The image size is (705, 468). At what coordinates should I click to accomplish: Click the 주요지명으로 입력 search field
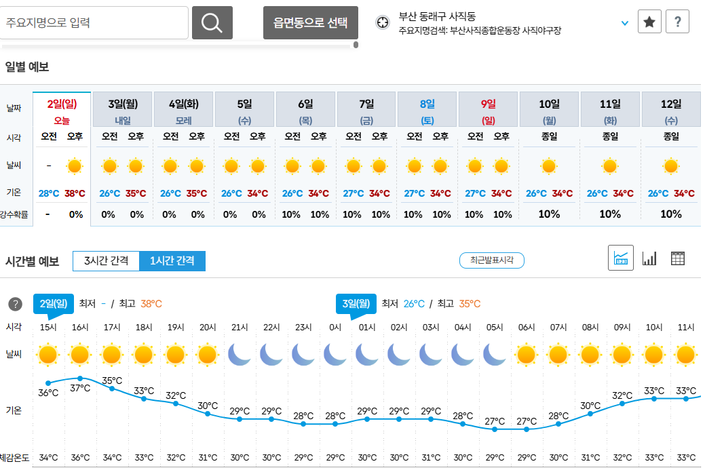coord(94,22)
